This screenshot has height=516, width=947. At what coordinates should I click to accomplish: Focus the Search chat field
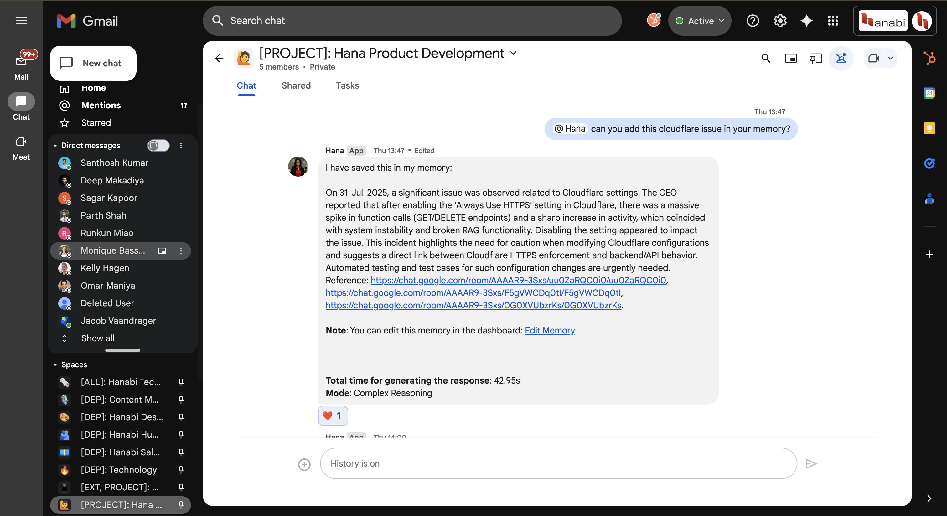tap(412, 21)
